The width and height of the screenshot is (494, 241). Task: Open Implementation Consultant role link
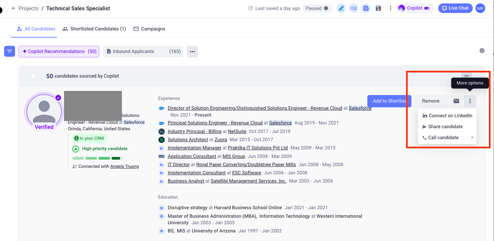coord(197,173)
